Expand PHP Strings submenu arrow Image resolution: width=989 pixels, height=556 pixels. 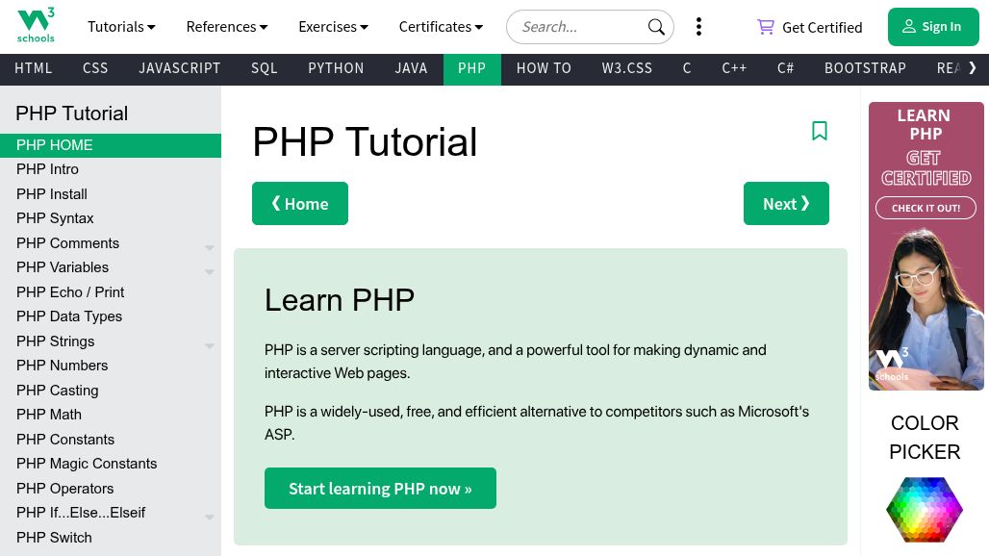pos(209,345)
